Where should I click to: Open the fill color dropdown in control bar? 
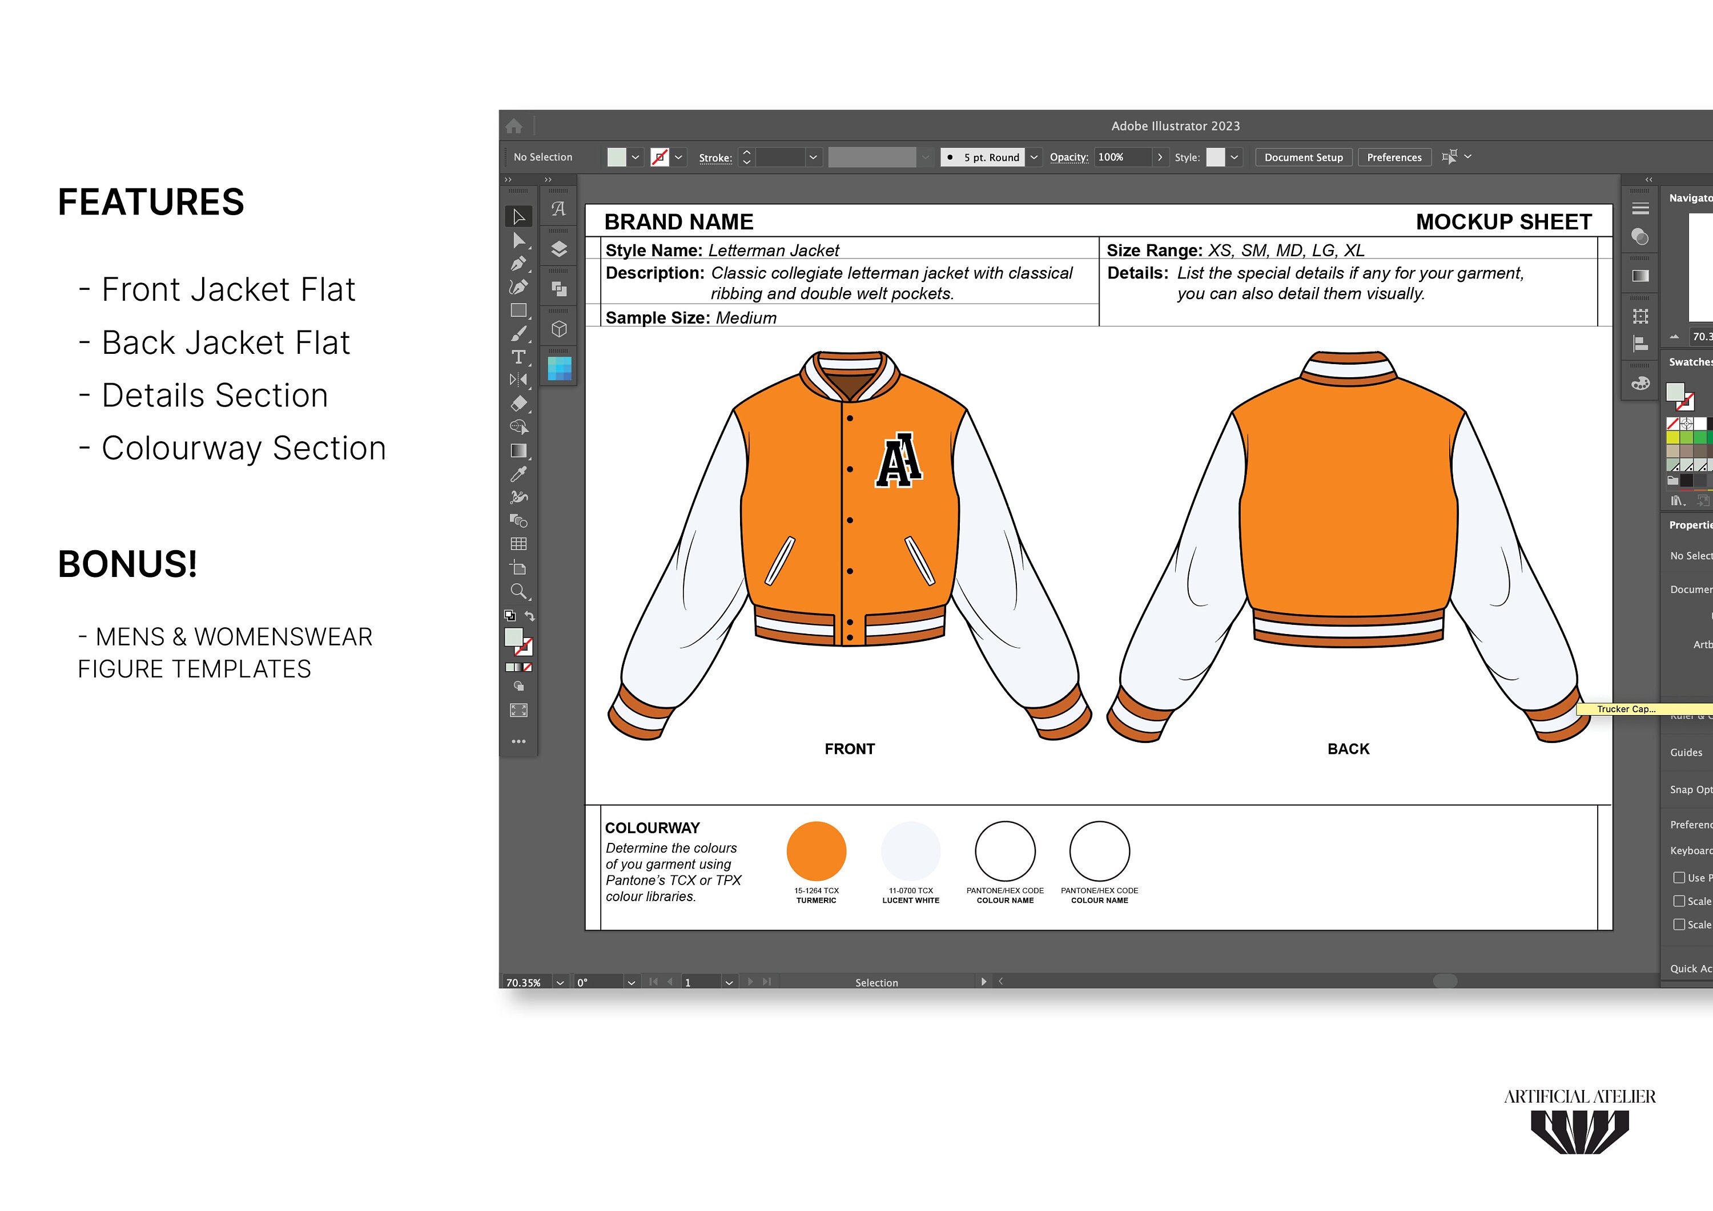pos(636,158)
